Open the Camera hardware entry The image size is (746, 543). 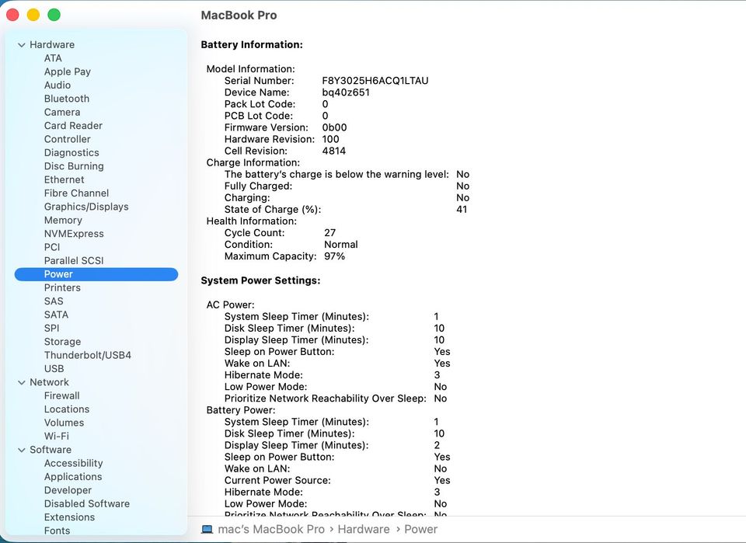click(62, 112)
